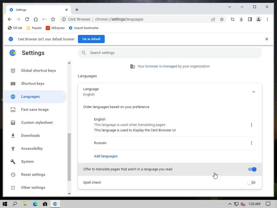The width and height of the screenshot is (277, 208).
Task: Open more actions for English language
Action: point(252,125)
